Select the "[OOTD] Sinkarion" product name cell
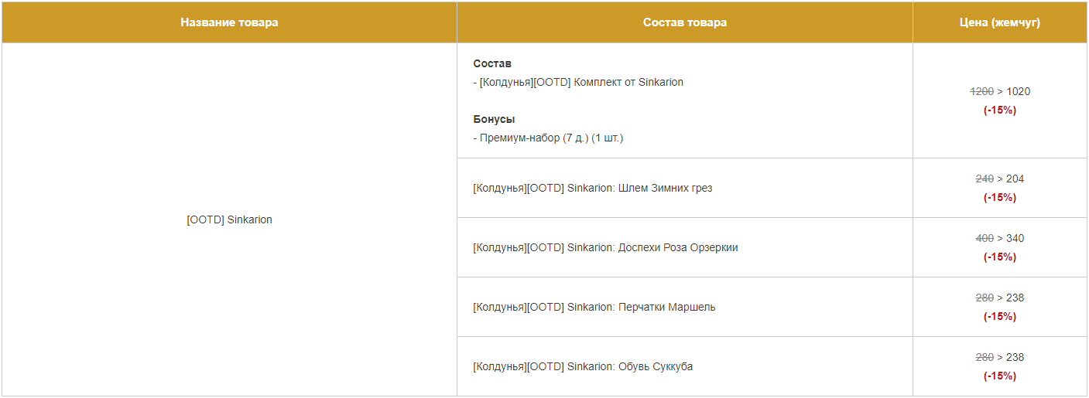Screen dimensions: 1089x398 coord(229,219)
